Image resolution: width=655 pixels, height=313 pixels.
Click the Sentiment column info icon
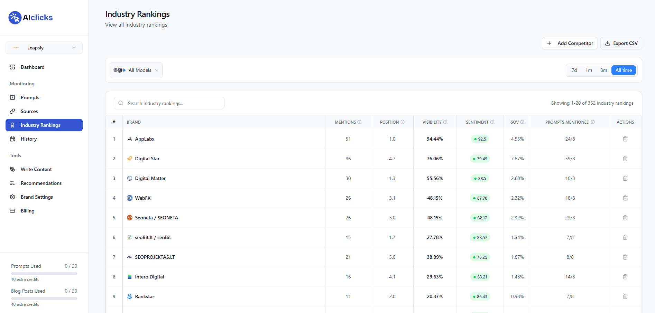click(x=492, y=122)
